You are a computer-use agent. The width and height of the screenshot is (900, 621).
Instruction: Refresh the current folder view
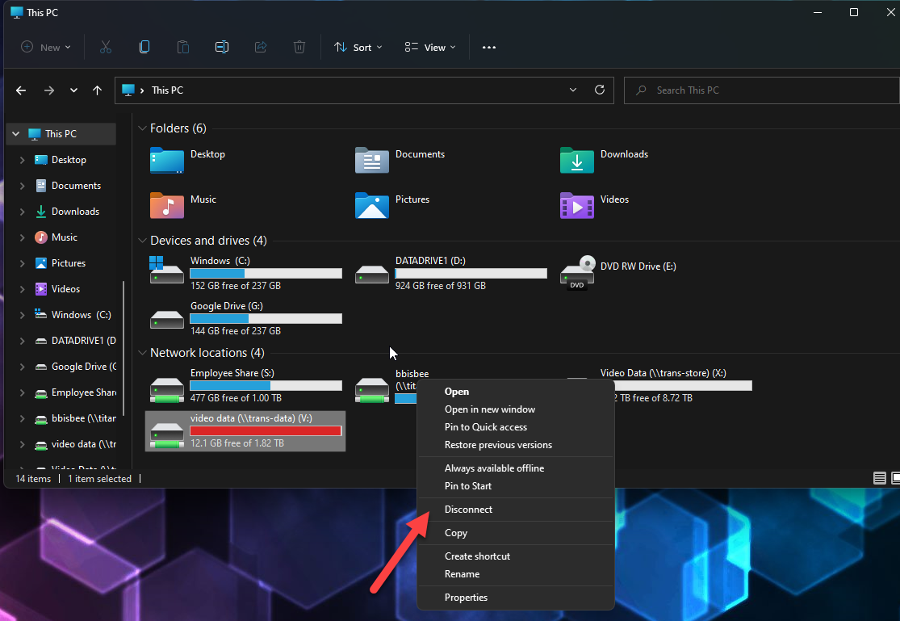point(599,90)
